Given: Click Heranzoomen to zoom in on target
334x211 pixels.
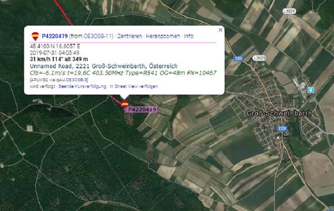Looking at the screenshot, I should click(163, 36).
